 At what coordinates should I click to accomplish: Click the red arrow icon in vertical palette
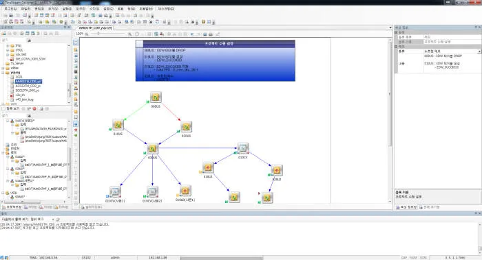click(76, 130)
